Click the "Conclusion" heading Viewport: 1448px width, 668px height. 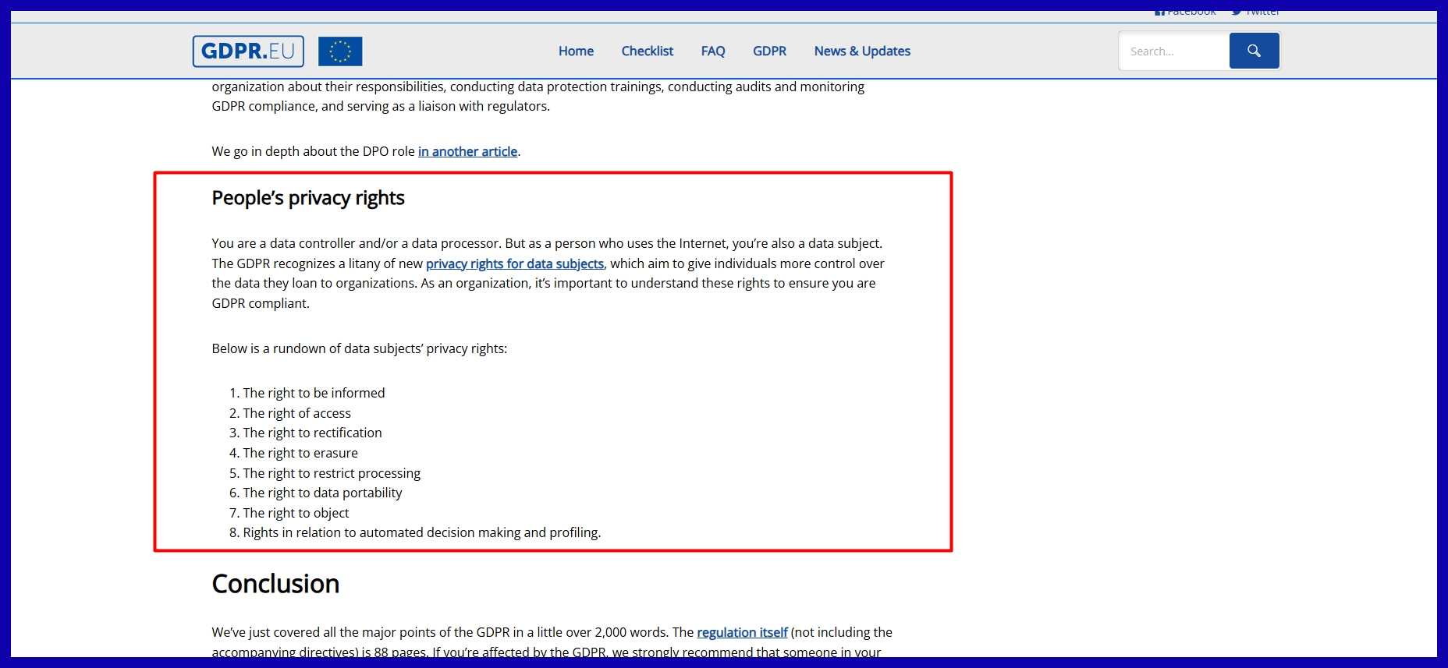(275, 584)
